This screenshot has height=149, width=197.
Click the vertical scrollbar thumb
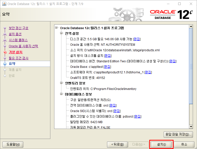tap(191, 66)
